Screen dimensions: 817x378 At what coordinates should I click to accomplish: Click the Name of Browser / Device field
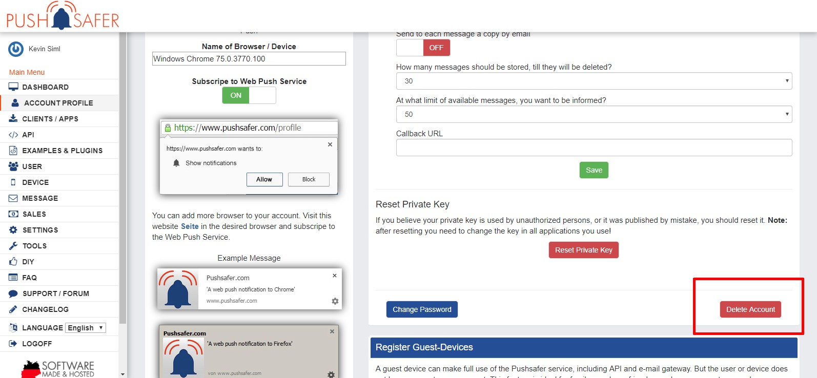click(249, 59)
